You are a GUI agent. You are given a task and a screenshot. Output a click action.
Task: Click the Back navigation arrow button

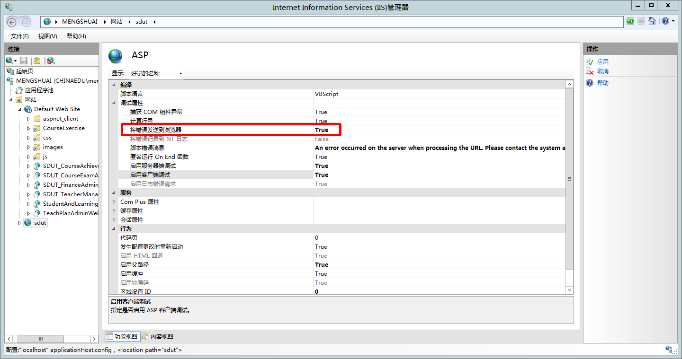point(11,22)
